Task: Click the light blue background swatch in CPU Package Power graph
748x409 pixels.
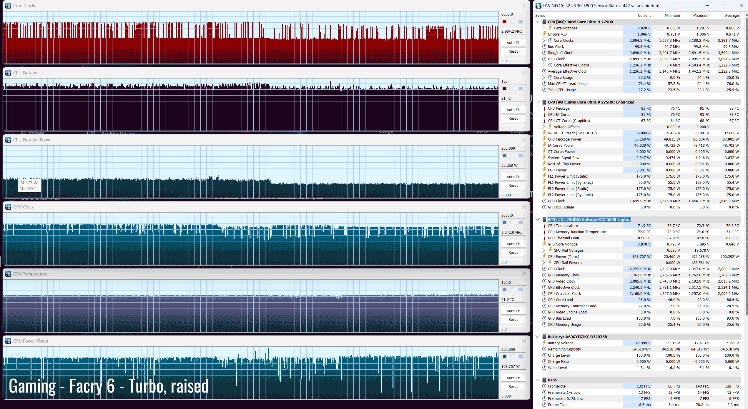Action: [513, 156]
